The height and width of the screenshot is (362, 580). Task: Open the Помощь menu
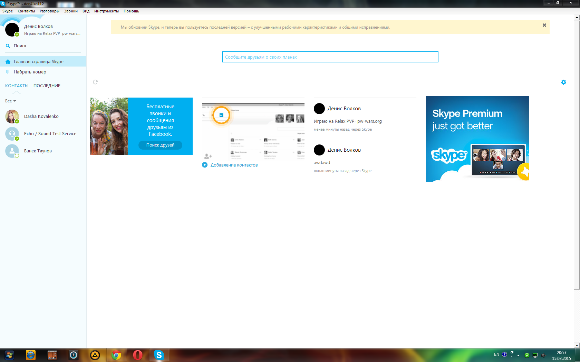coord(132,11)
